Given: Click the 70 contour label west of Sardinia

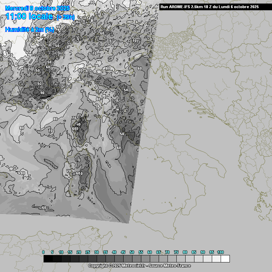Looking at the screenshot, I should click(x=69, y=171).
